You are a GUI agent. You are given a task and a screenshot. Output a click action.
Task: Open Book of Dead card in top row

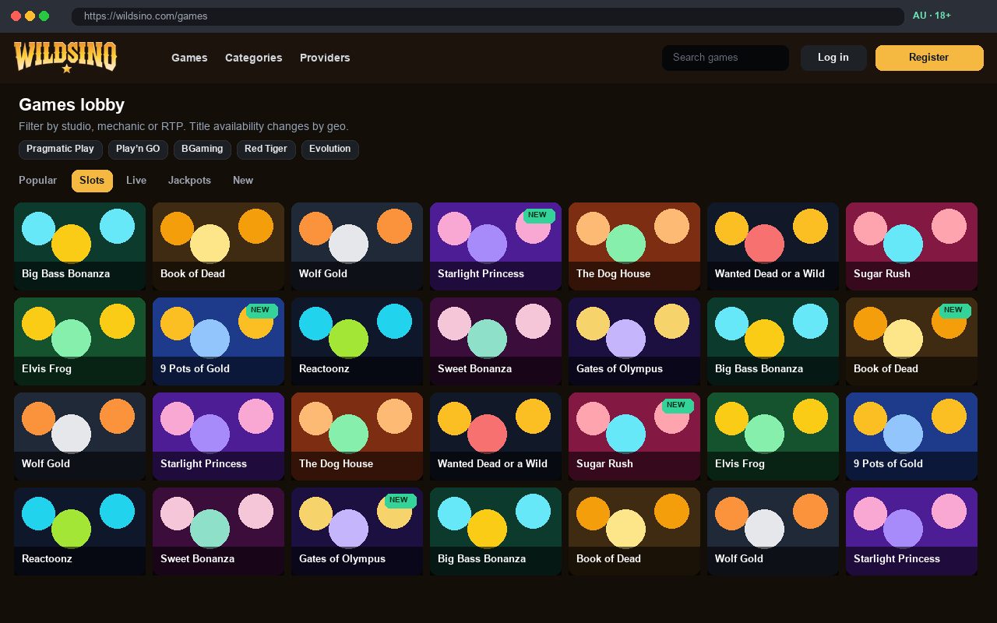point(218,246)
